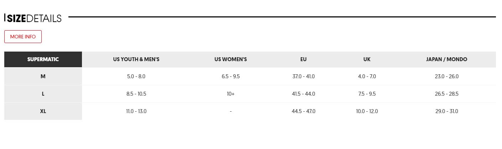502x149 pixels.
Task: Select the EU column header
Action: click(x=303, y=59)
